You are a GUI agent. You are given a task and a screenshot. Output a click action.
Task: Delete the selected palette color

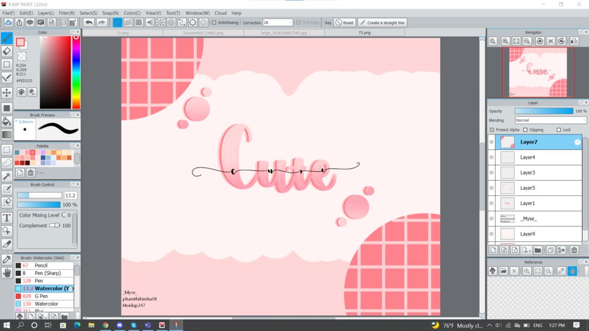[31, 172]
